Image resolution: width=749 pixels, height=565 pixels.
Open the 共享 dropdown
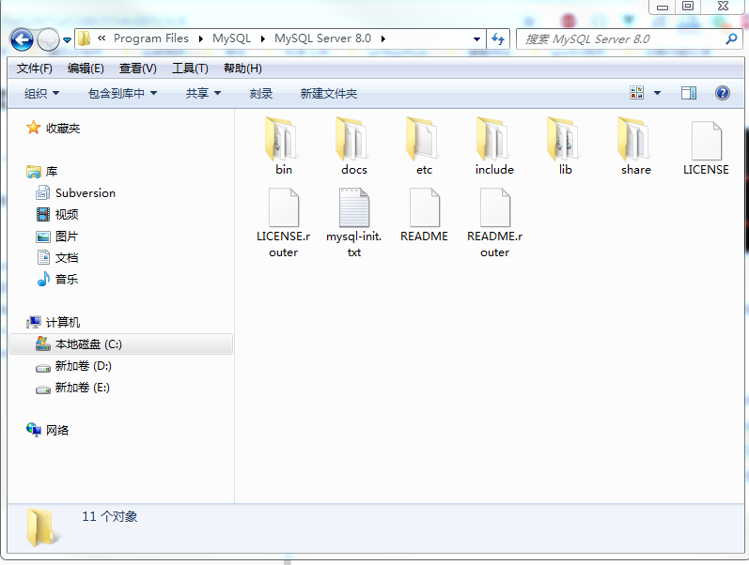(x=203, y=94)
